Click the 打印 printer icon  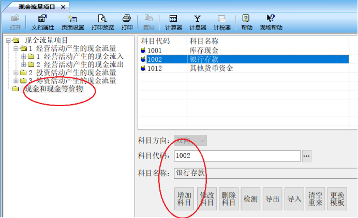pos(127,22)
